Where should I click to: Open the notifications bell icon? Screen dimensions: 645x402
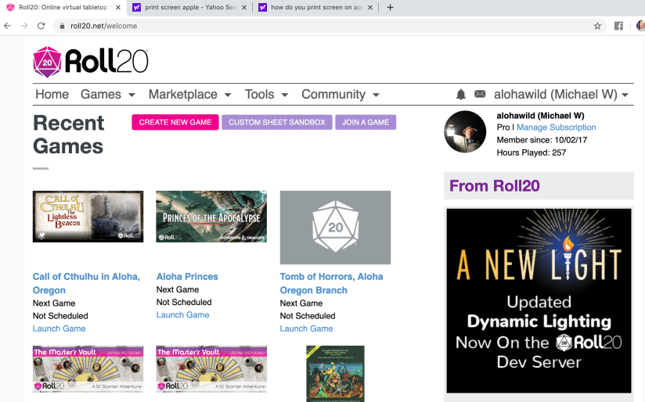(x=460, y=95)
